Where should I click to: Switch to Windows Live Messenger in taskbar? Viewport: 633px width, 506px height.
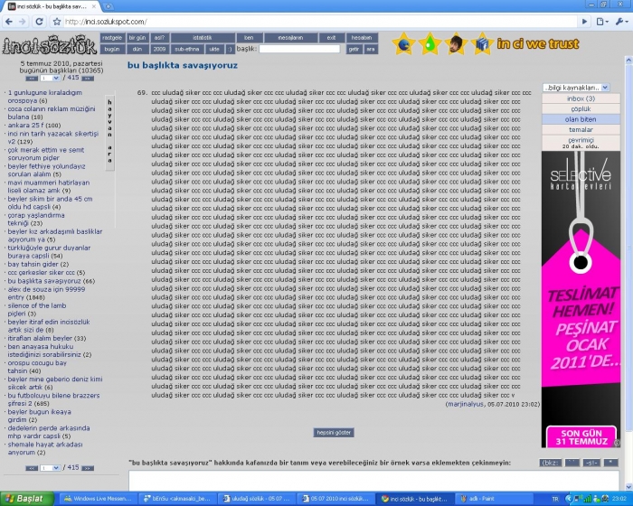(x=99, y=499)
